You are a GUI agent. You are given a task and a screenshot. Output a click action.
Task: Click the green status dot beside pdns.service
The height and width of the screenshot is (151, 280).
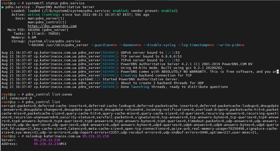pos(3,7)
